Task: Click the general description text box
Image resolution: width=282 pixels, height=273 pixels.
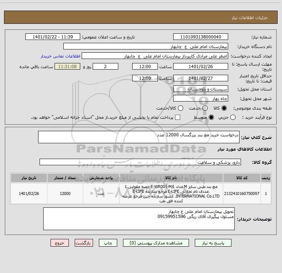Action: [139, 137]
